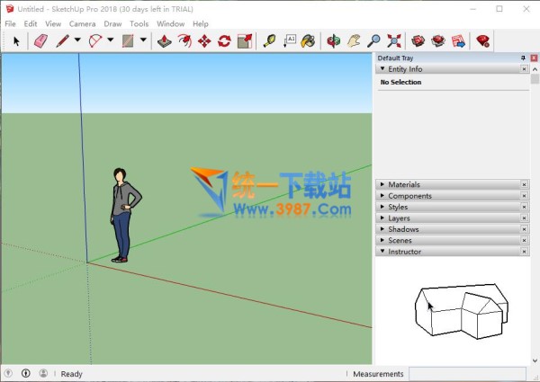The image size is (540, 382).
Task: Select the Text label tool
Action: coord(290,41)
